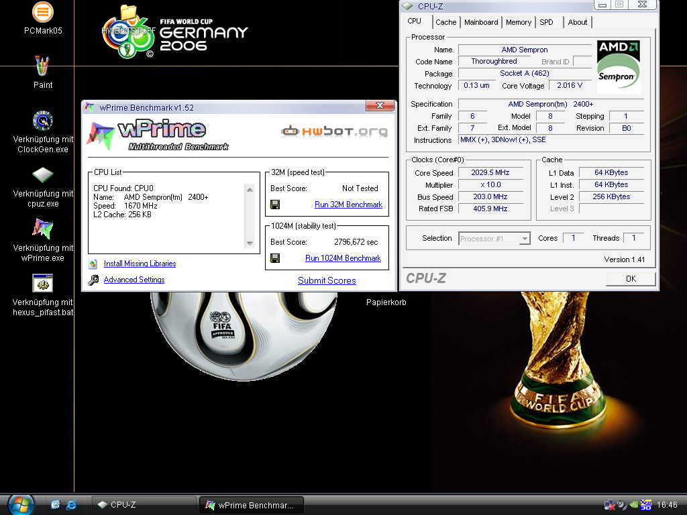
Task: Launch the wPrime.exe desktop shortcut
Action: coord(42,240)
